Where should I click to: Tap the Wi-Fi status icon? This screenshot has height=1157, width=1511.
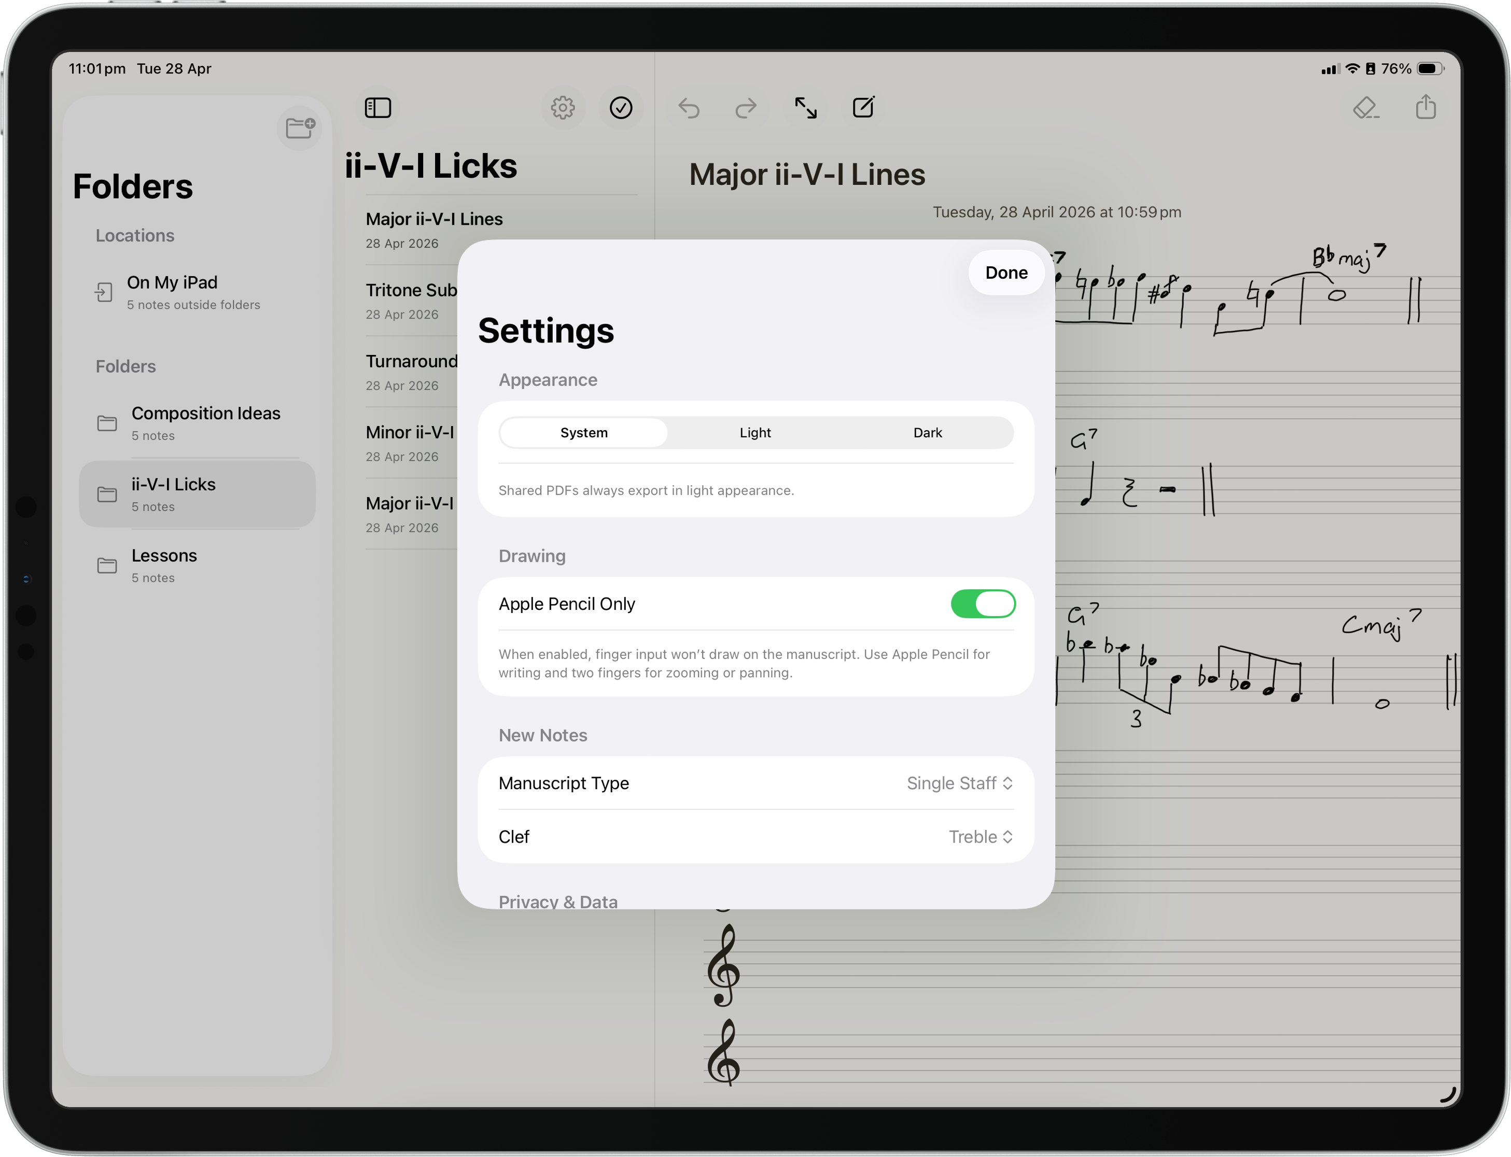coord(1352,69)
